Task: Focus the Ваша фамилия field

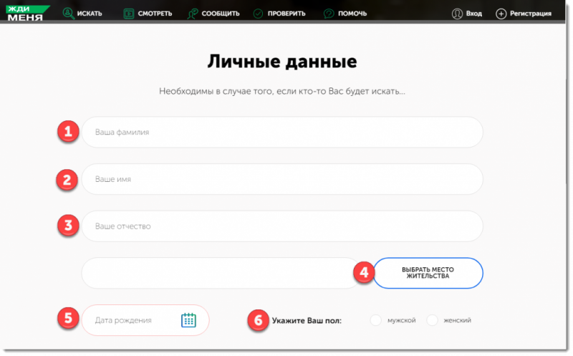Action: pyautogui.click(x=282, y=132)
